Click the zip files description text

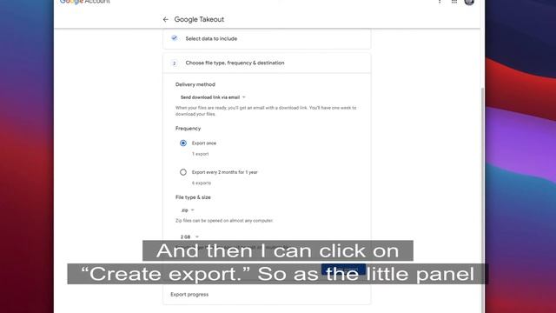(224, 221)
